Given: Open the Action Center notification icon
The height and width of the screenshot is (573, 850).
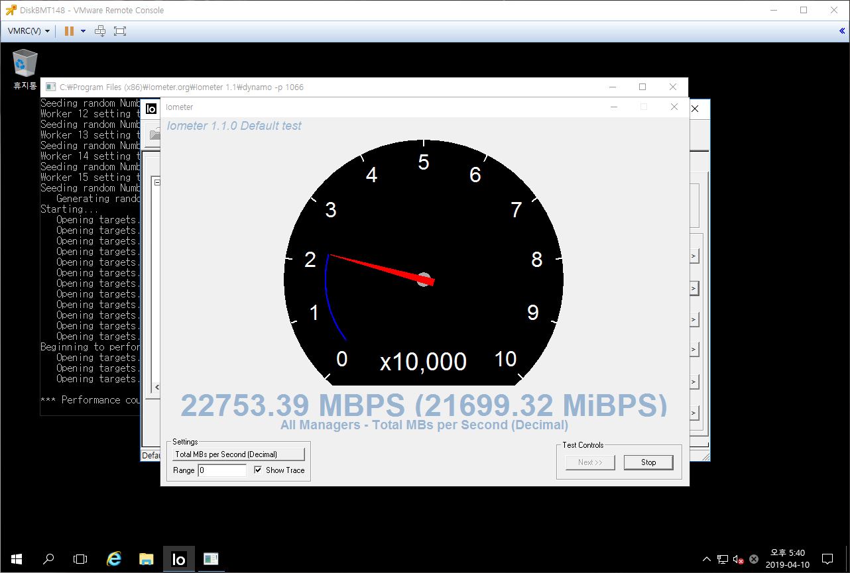Looking at the screenshot, I should pos(827,558).
